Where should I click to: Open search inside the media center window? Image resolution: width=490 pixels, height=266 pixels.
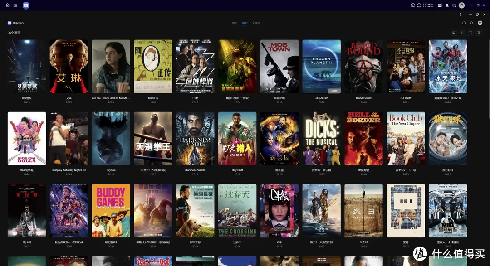[x=471, y=23]
